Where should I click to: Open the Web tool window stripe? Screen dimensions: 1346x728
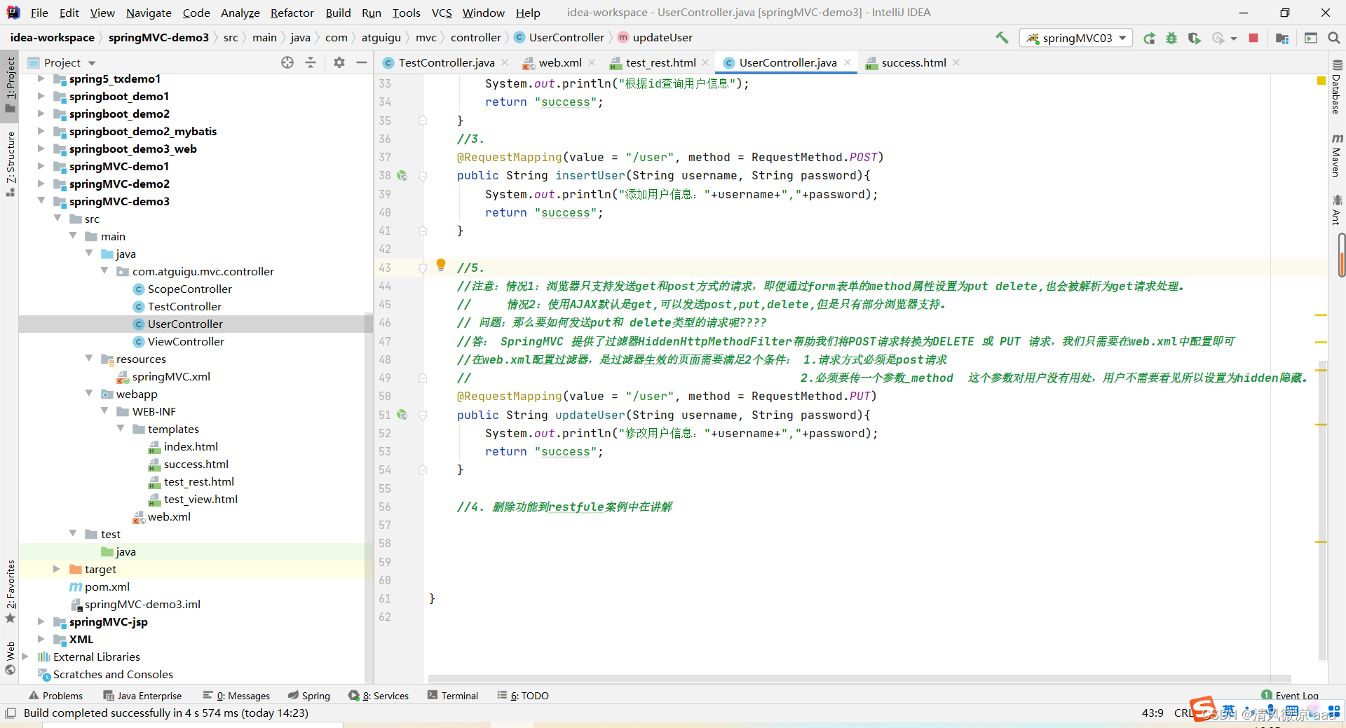coord(10,657)
